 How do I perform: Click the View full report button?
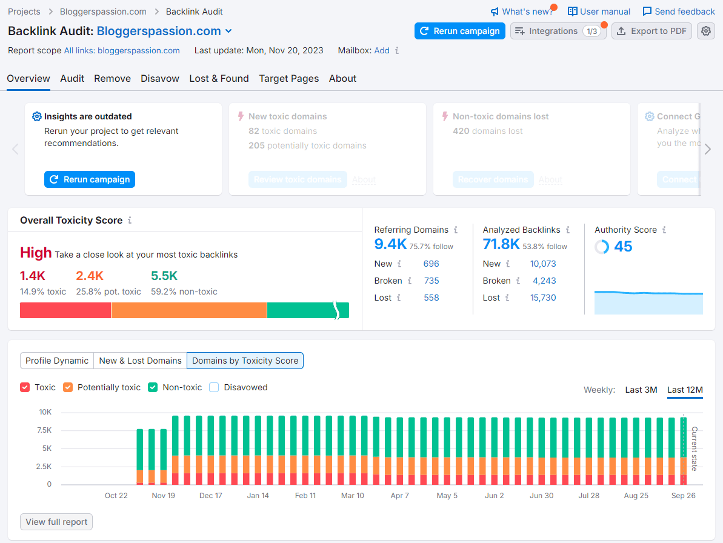[56, 522]
